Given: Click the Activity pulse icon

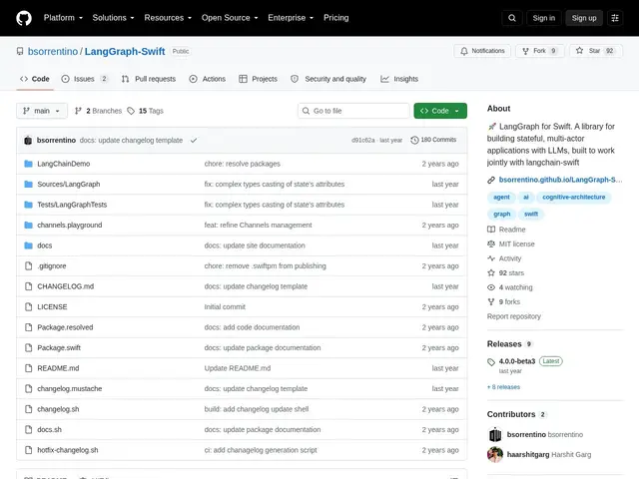Looking at the screenshot, I should click(x=491, y=258).
